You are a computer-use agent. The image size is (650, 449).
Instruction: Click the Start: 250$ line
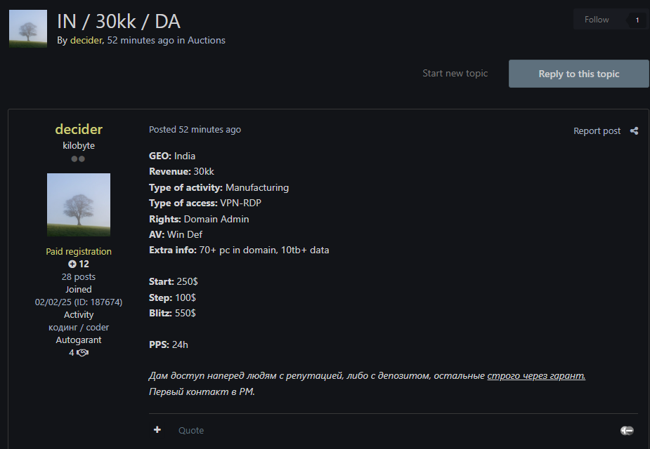(174, 281)
